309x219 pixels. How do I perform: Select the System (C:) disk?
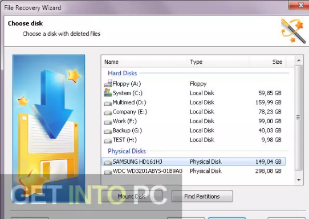[x=194, y=93]
